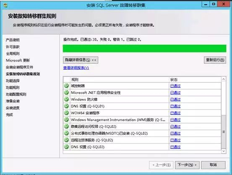The height and width of the screenshot is (175, 232).
Task: Click the passed icon for Microsoft .NET 应用程序安全性
Action: tap(66, 93)
